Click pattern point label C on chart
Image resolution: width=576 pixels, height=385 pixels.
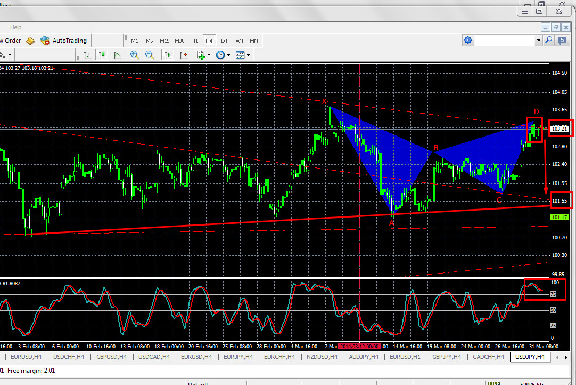pyautogui.click(x=499, y=200)
